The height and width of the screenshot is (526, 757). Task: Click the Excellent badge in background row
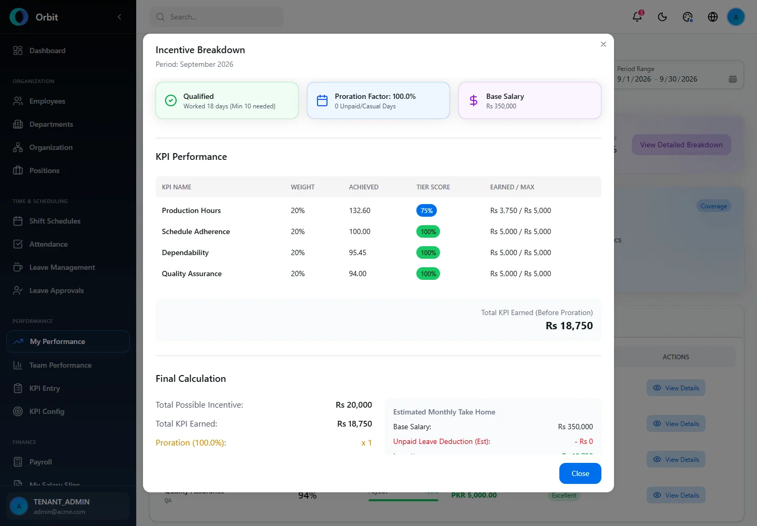[564, 495]
